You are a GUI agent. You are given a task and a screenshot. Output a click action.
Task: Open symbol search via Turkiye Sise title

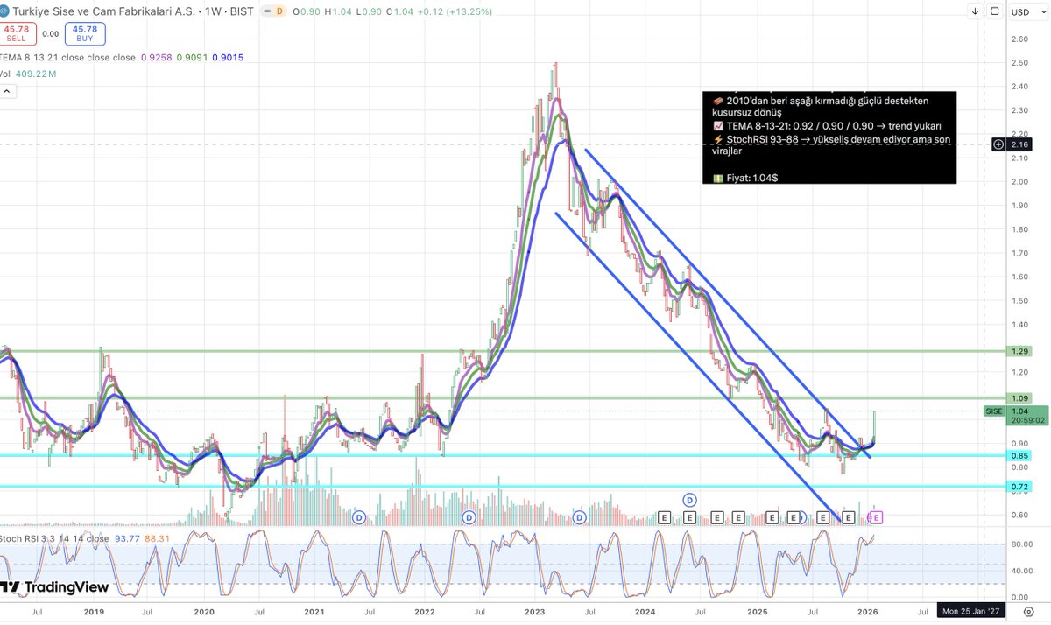(104, 12)
